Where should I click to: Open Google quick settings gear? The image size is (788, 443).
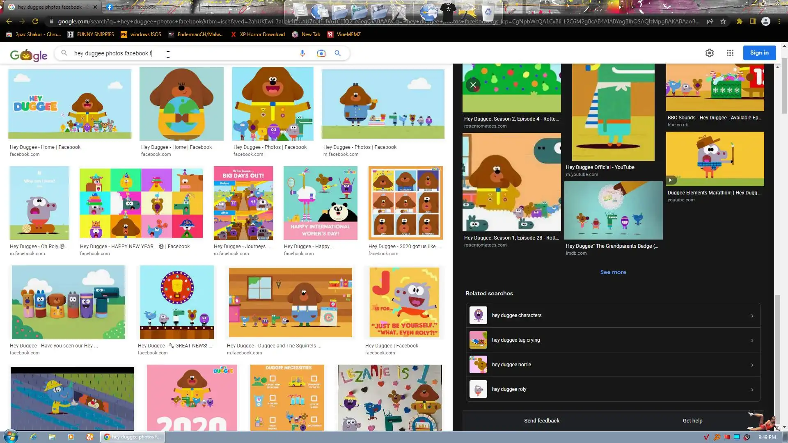pyautogui.click(x=709, y=53)
